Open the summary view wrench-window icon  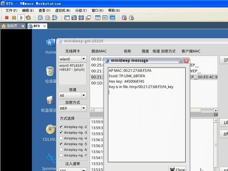tap(98, 18)
